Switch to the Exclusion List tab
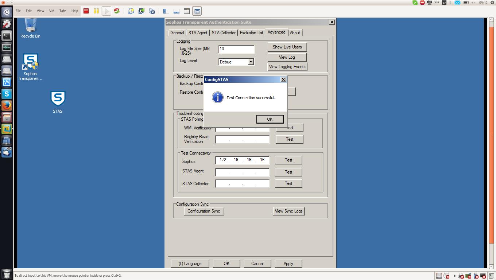This screenshot has width=496, height=280. tap(251, 33)
